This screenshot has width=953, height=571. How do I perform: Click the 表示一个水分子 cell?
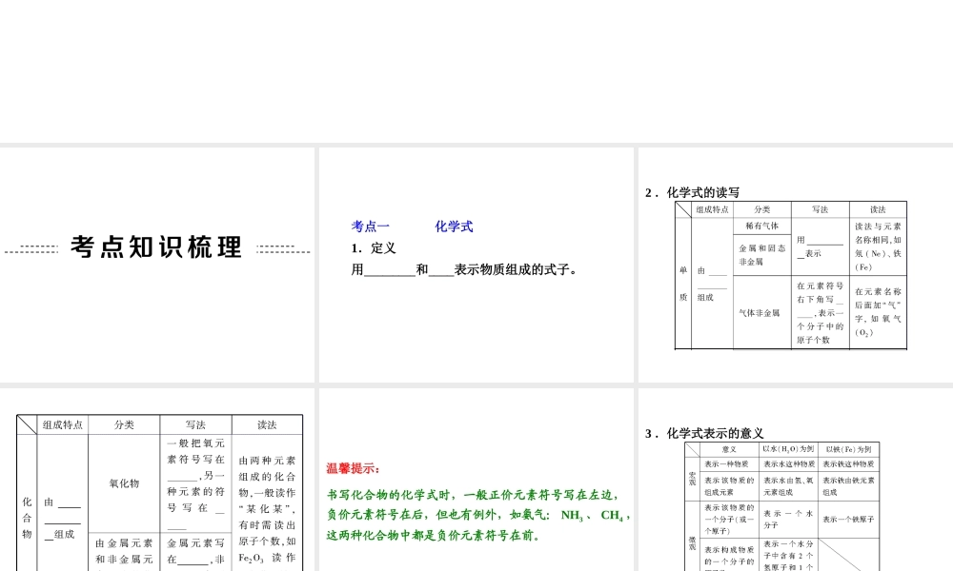pyautogui.click(x=788, y=520)
